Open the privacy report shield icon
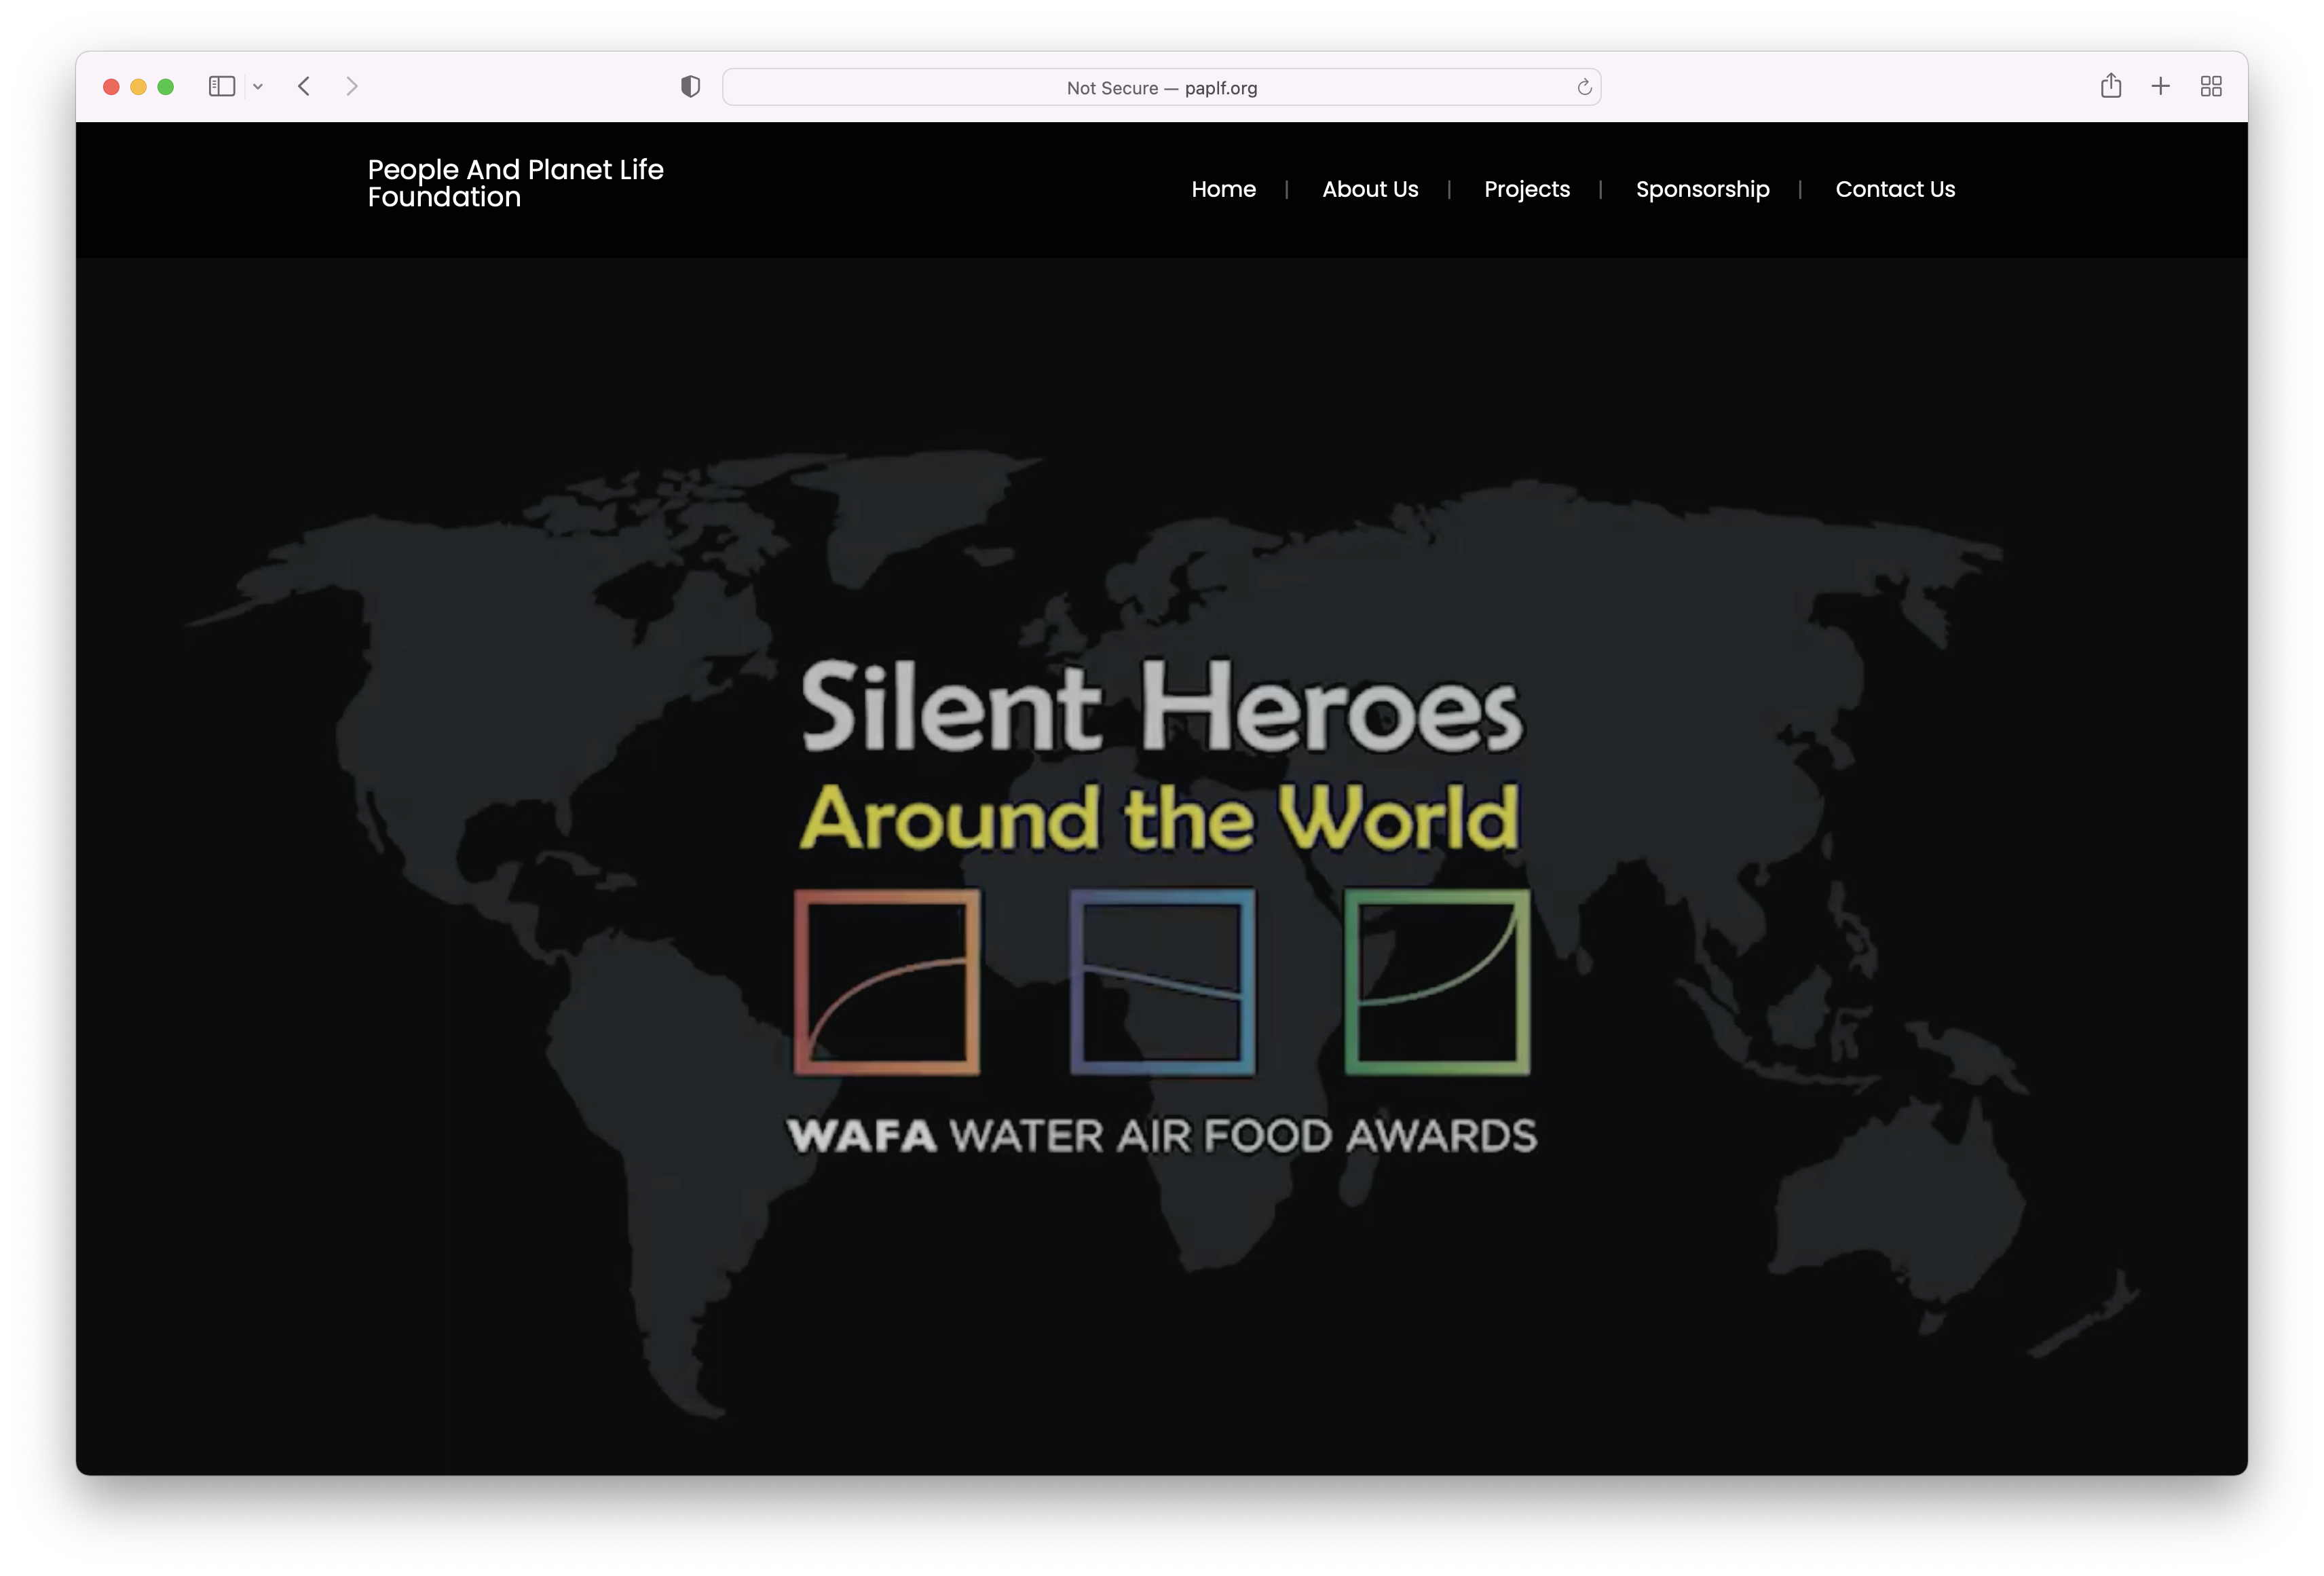This screenshot has height=1576, width=2324. tap(690, 87)
